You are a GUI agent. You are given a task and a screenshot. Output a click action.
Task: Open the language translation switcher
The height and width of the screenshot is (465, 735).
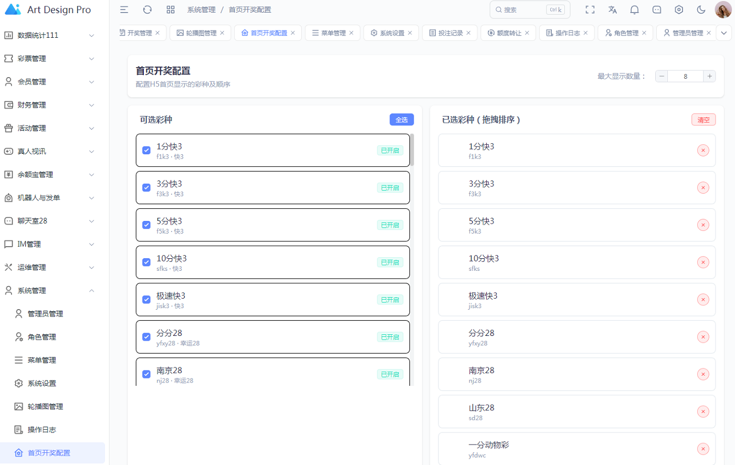612,9
